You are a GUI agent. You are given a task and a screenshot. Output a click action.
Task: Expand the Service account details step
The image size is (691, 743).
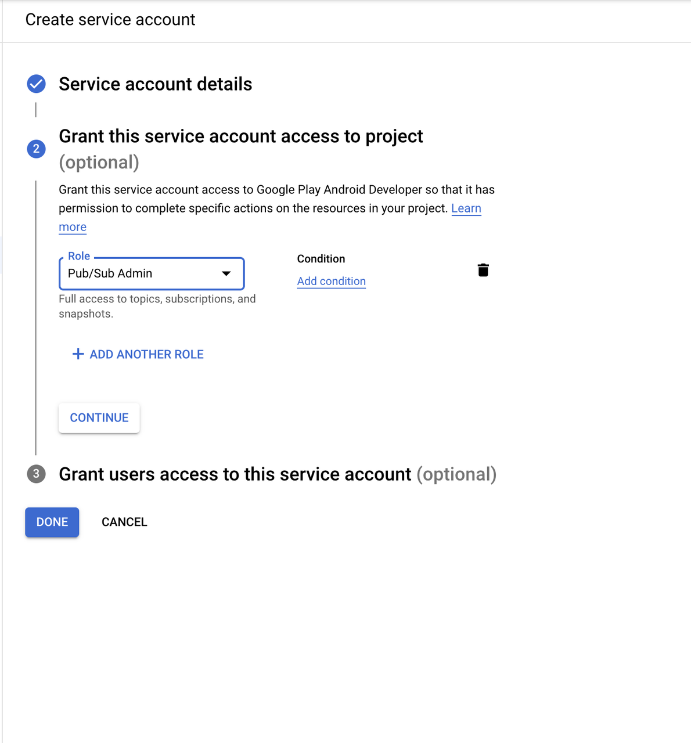coord(155,84)
